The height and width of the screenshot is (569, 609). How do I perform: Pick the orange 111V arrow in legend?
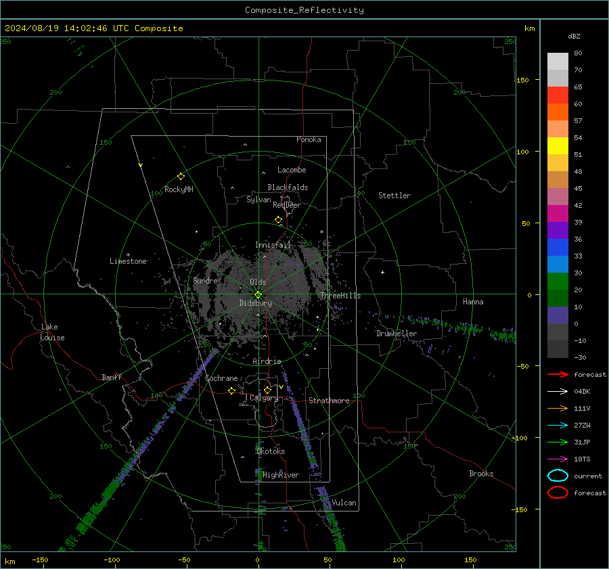[558, 408]
